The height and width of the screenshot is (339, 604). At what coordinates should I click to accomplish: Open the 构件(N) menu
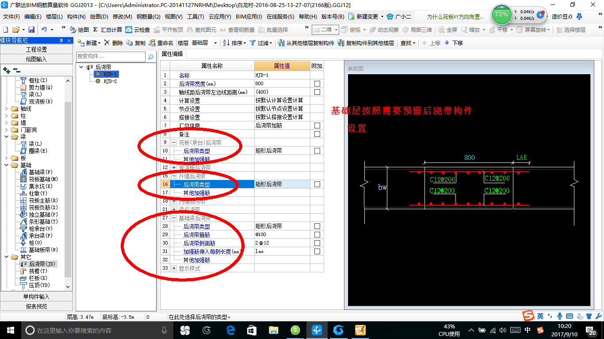[76, 17]
